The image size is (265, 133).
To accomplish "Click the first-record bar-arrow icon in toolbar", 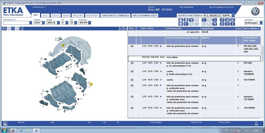I will [222, 24].
